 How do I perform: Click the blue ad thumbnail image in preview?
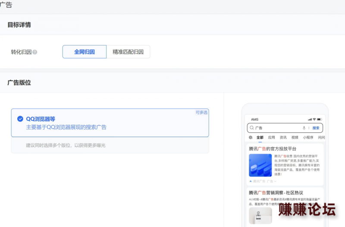point(260,165)
